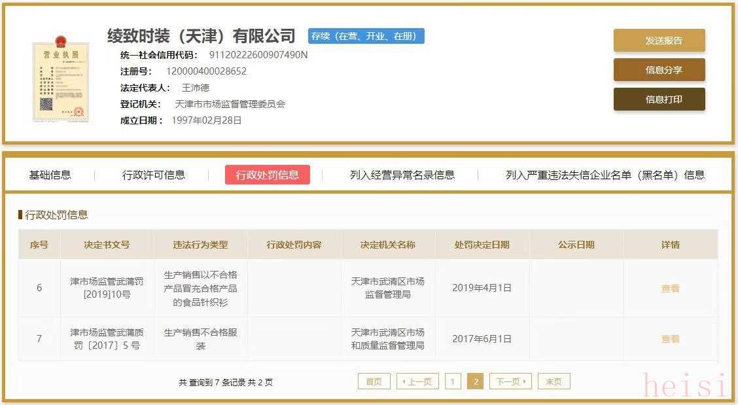Click 上一页 previous page button
Screen dimensions: 738x405
coord(417,381)
